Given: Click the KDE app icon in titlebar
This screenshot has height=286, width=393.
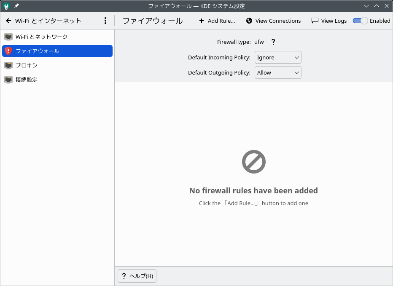Looking at the screenshot, I should [7, 6].
